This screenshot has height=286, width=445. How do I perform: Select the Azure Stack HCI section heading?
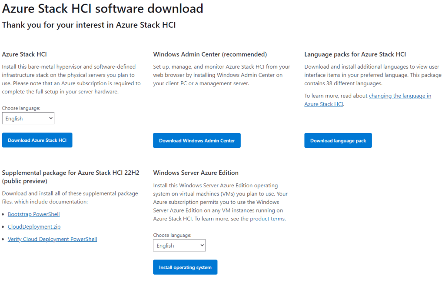pyautogui.click(x=24, y=54)
